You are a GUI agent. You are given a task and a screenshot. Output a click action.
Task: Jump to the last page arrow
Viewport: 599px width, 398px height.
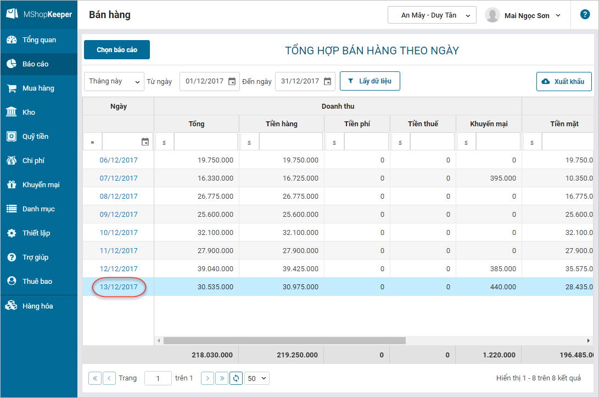point(221,378)
